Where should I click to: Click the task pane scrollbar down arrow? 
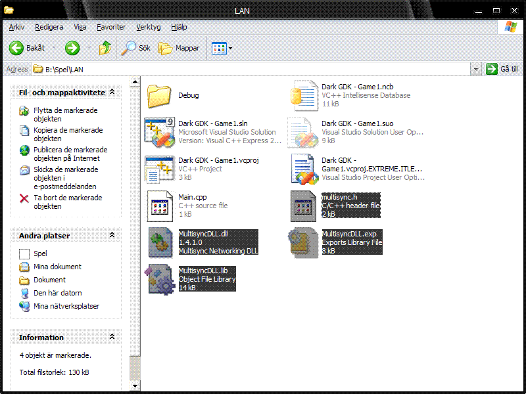135,386
